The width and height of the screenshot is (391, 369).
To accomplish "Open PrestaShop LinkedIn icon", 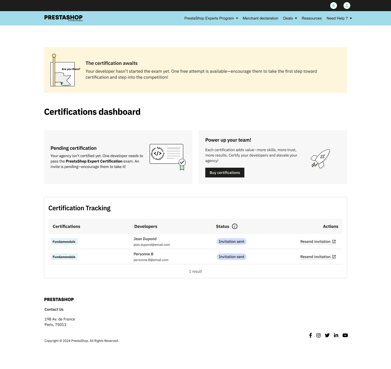I will pyautogui.click(x=336, y=335).
